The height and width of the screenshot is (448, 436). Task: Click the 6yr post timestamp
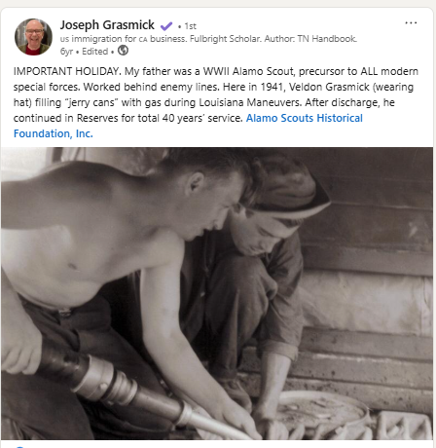point(66,52)
